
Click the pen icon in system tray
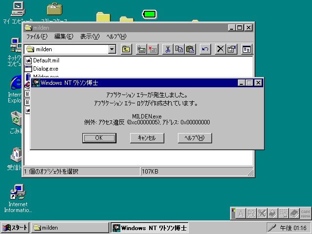click(x=272, y=228)
